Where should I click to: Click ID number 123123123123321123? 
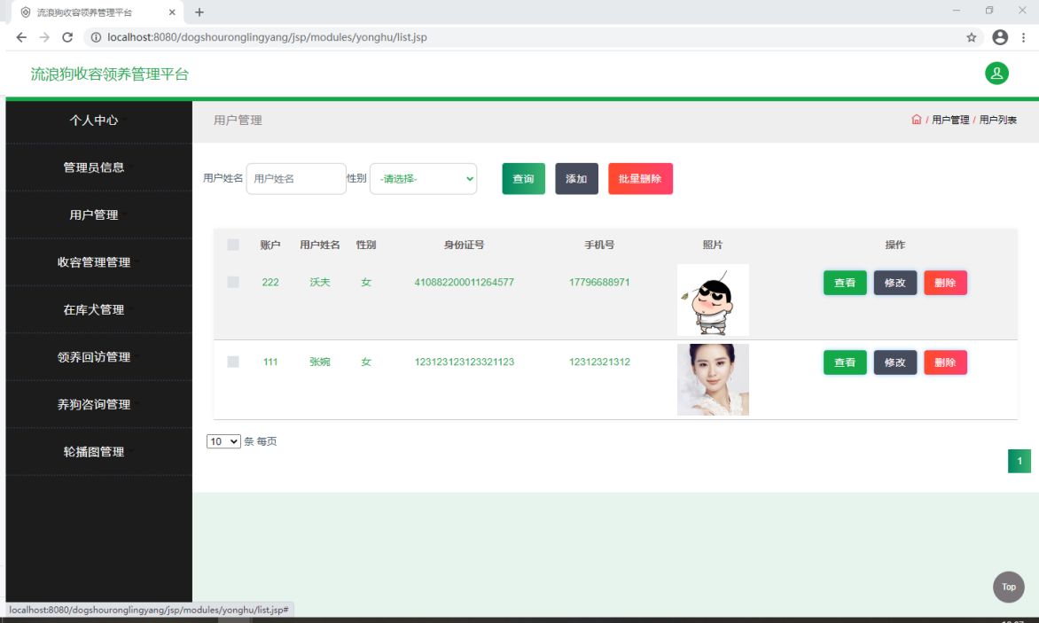pos(464,362)
